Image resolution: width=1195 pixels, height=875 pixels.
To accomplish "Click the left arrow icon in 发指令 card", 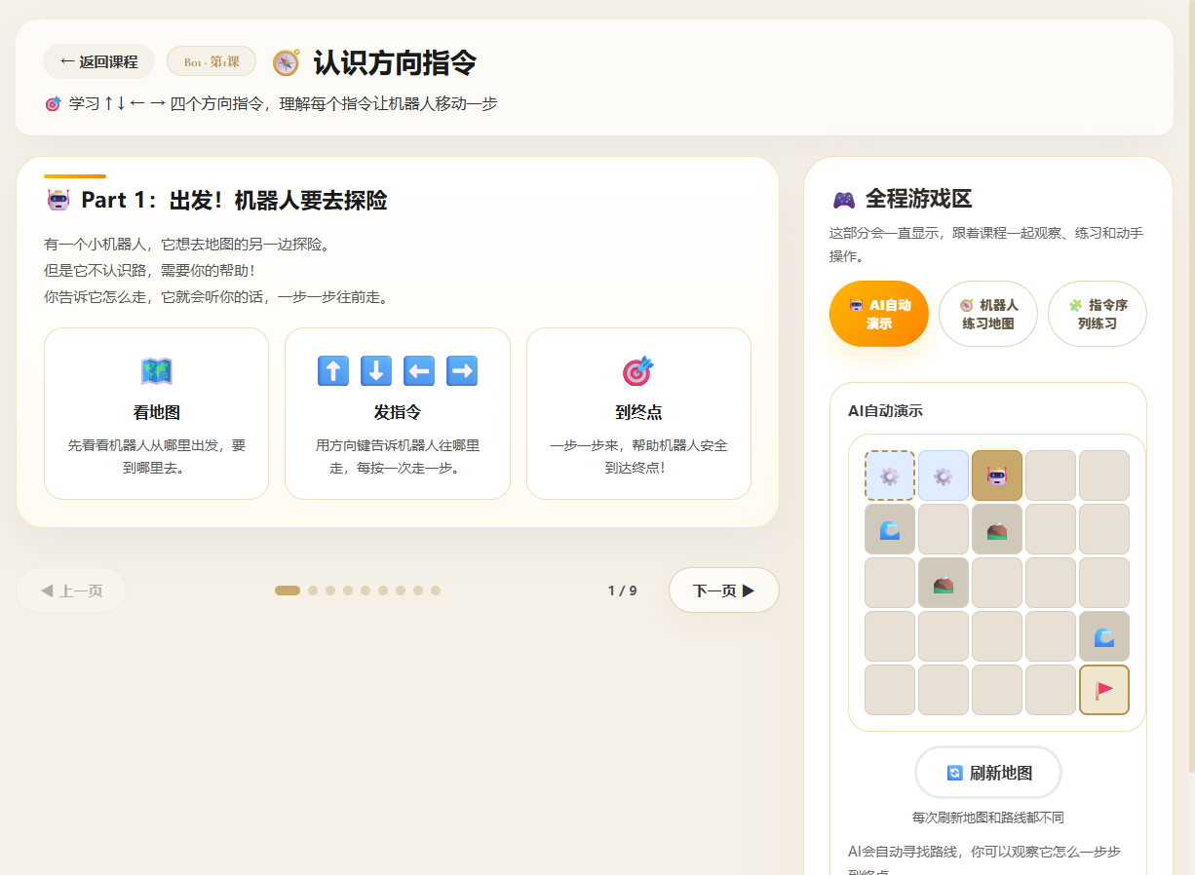I will click(419, 371).
